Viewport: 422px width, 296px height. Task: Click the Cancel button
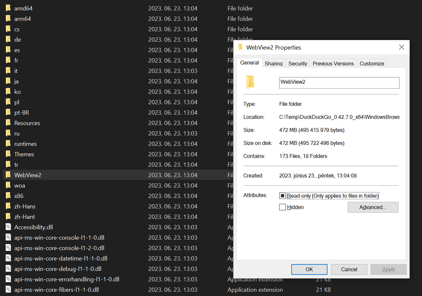point(349,269)
